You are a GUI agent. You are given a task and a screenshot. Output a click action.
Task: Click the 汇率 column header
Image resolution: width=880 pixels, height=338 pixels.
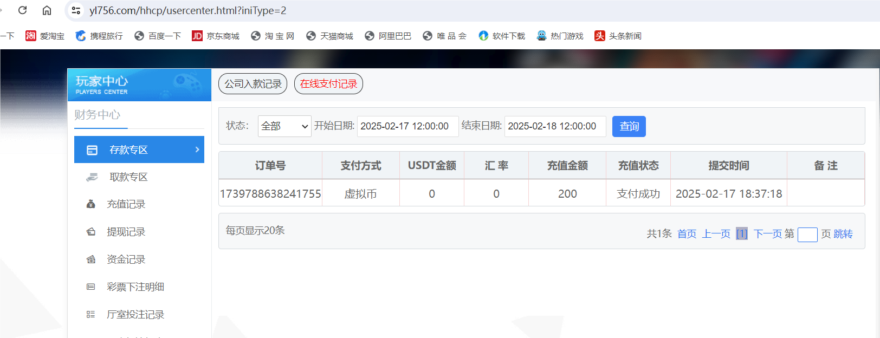click(x=496, y=166)
